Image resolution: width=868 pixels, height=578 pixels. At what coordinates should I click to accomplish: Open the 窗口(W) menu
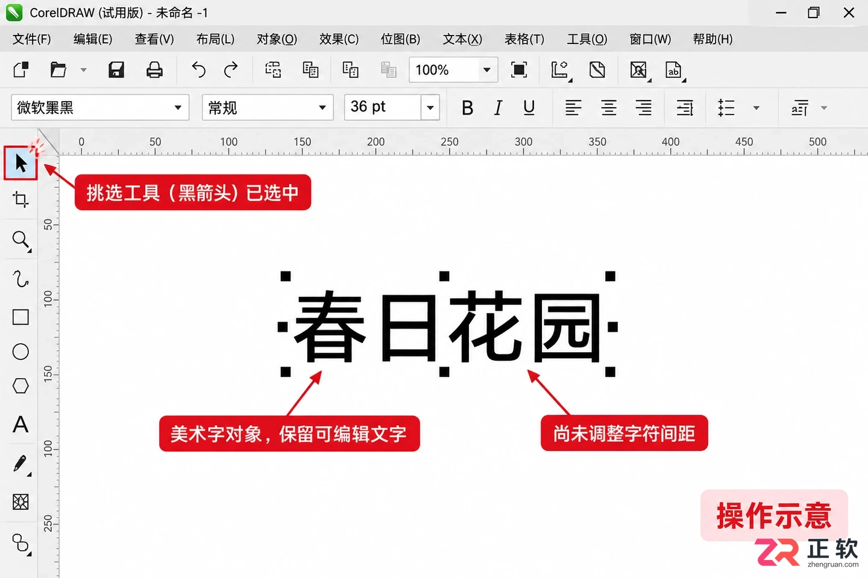click(x=650, y=39)
